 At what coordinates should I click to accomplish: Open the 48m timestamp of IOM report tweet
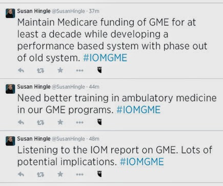coord(94,139)
